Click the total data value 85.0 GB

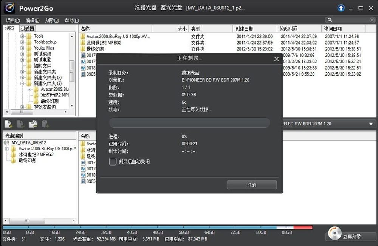189,95
